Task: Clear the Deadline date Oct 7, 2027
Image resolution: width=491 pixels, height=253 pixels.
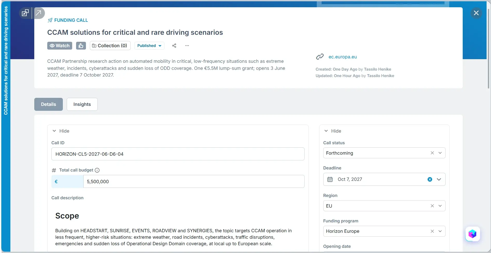Action: pos(430,179)
